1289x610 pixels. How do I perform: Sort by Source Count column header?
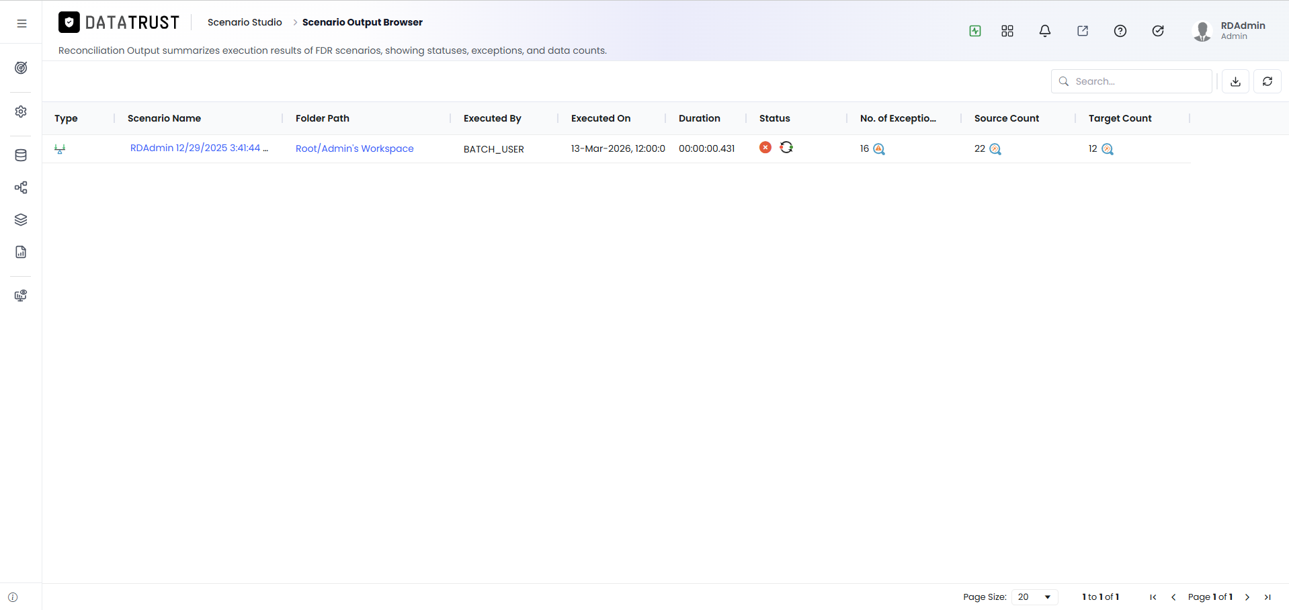(1007, 118)
